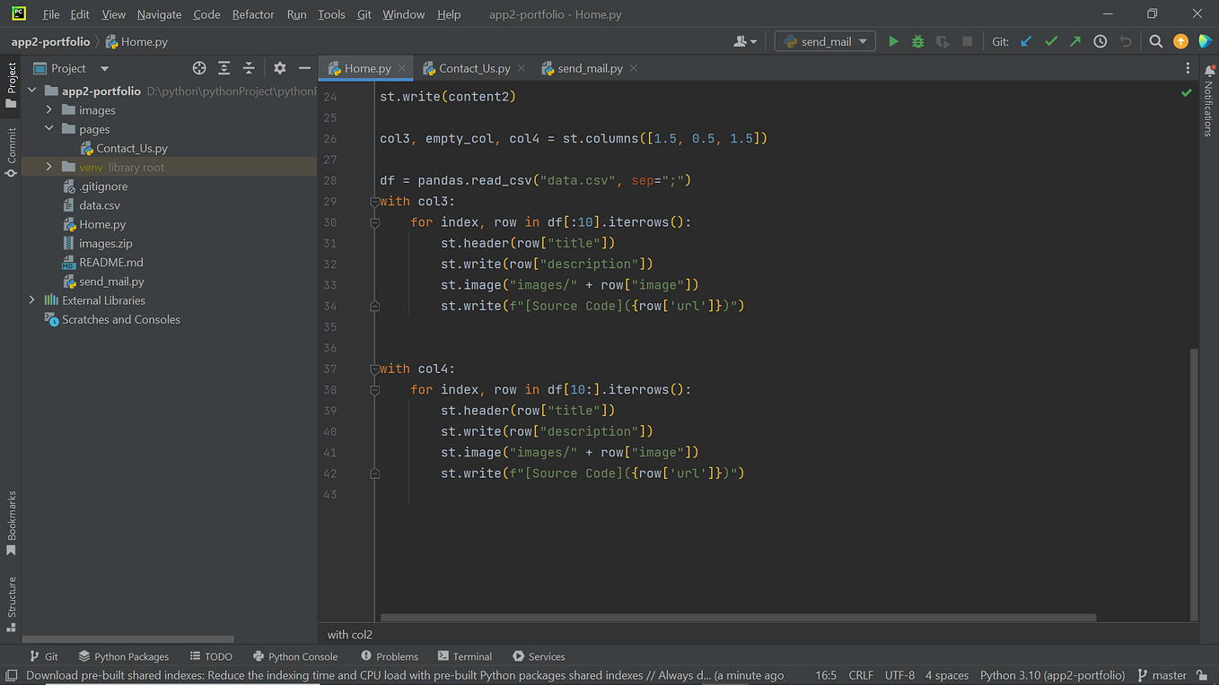Click the horizontal scrollbar below the editor
The image size is (1219, 685).
(736, 618)
